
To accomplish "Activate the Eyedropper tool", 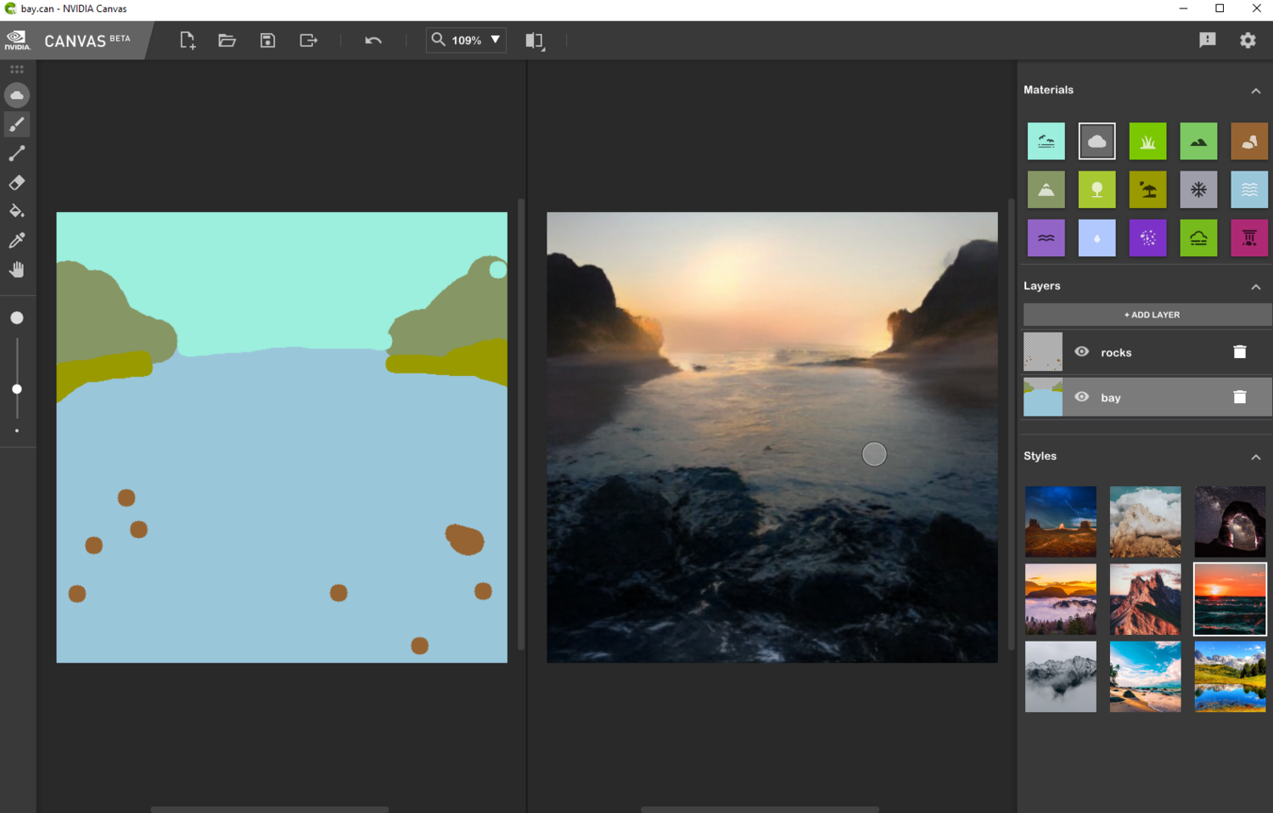I will [17, 241].
